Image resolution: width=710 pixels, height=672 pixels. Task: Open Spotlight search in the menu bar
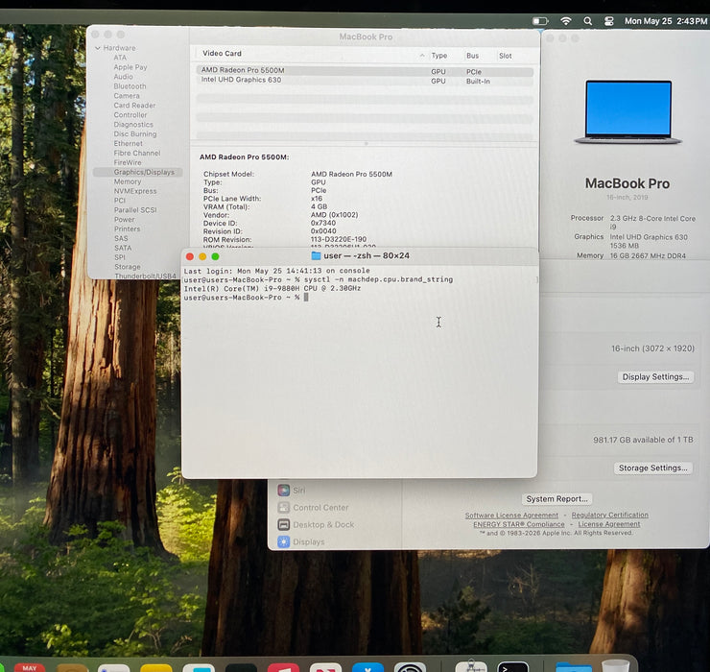click(x=587, y=21)
